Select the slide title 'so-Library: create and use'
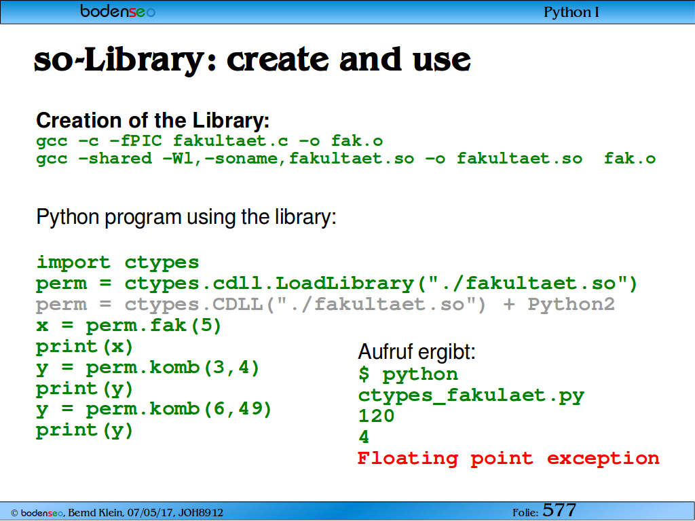The image size is (695, 521). point(252,60)
